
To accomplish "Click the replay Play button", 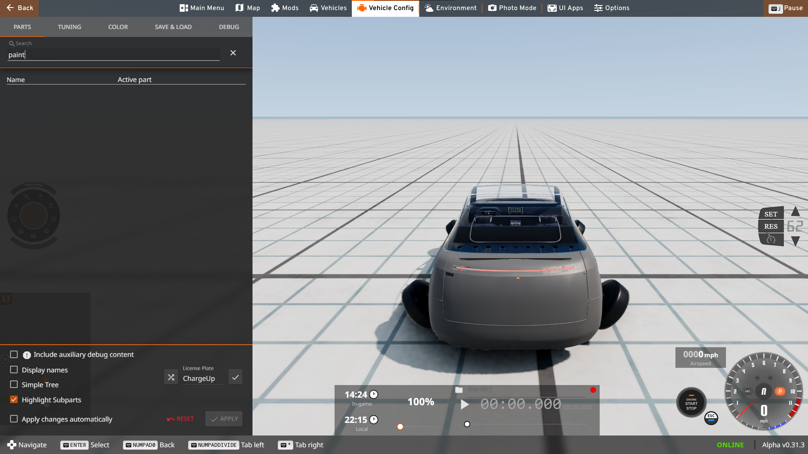I will tap(465, 404).
